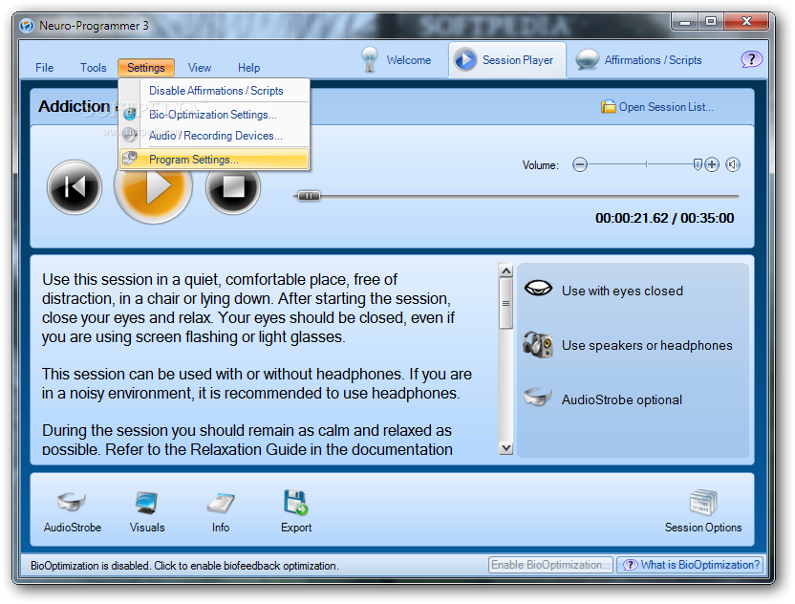
Task: Choose Disable Affirmations / Scripts
Action: coord(214,91)
